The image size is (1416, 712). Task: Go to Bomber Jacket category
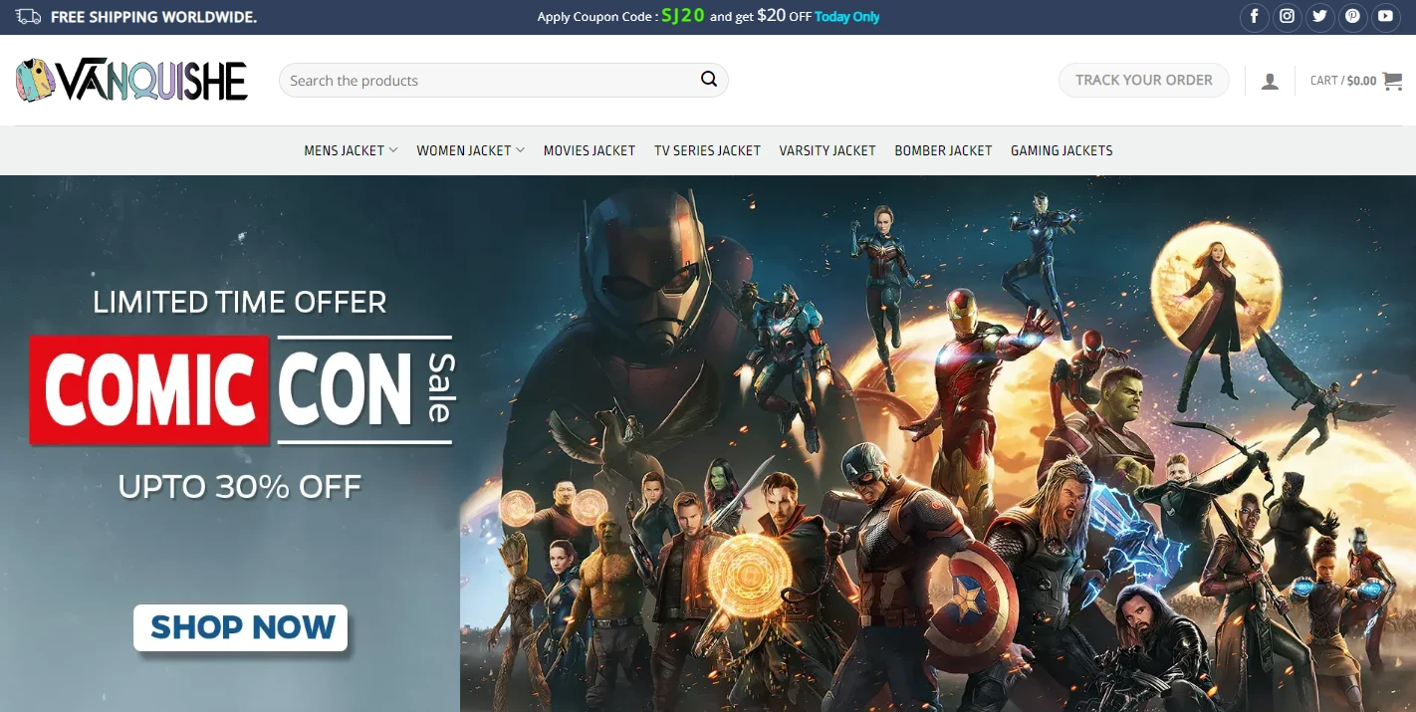coord(943,150)
